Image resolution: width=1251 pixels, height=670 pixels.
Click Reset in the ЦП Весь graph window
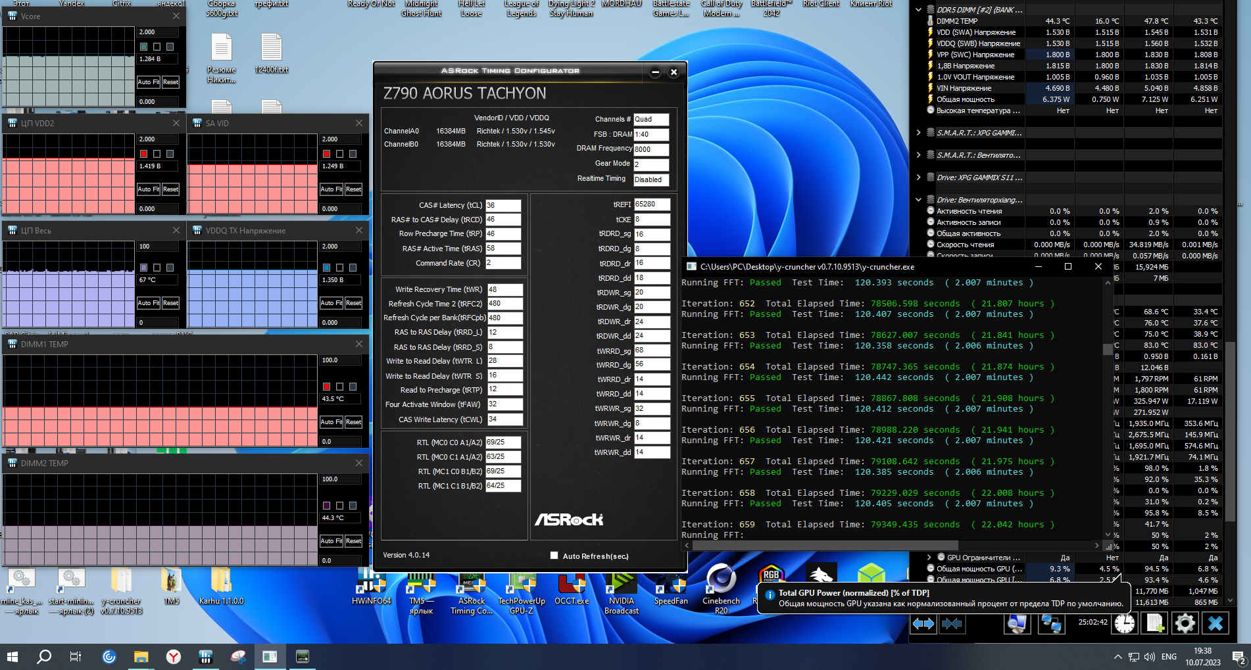click(170, 303)
